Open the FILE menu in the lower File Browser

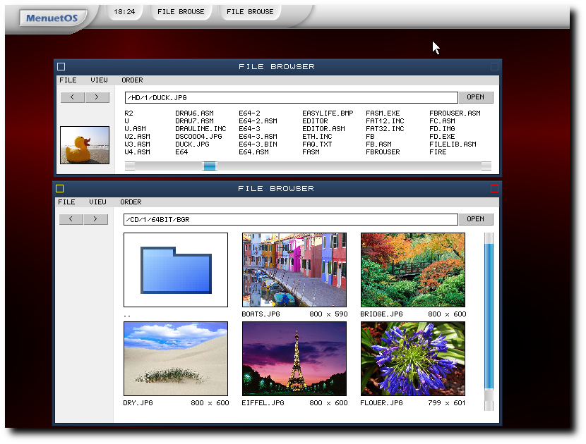[66, 202]
